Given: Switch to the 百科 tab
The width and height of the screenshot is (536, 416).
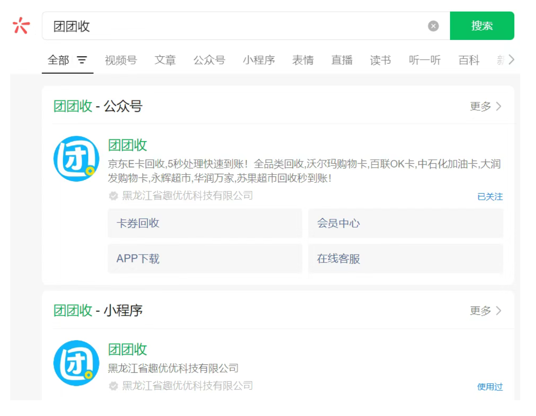Looking at the screenshot, I should coord(469,60).
